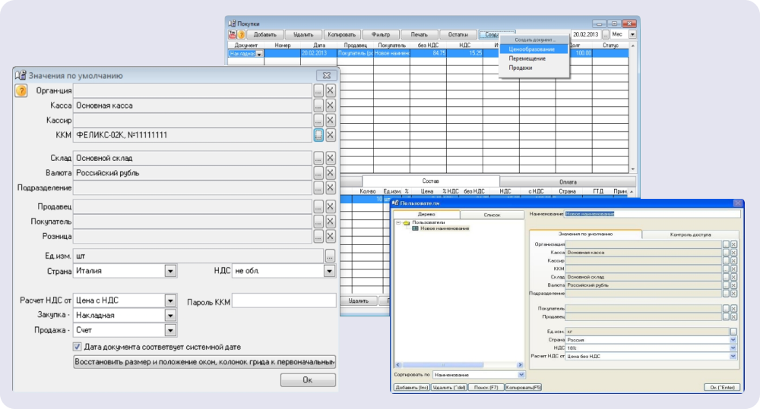Collapse the Пользователи tree node
The width and height of the screenshot is (760, 409).
[x=398, y=222]
